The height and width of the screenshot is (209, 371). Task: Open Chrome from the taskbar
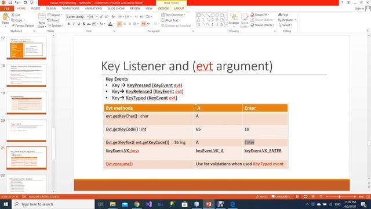[137, 204]
